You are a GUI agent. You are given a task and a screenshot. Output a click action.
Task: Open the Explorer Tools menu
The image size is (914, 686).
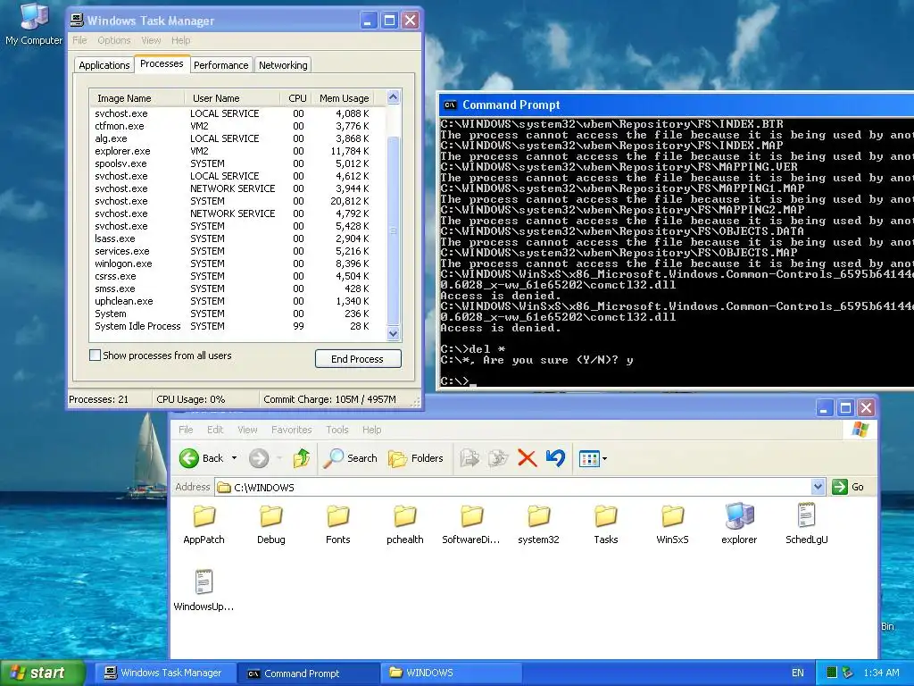[x=337, y=430]
